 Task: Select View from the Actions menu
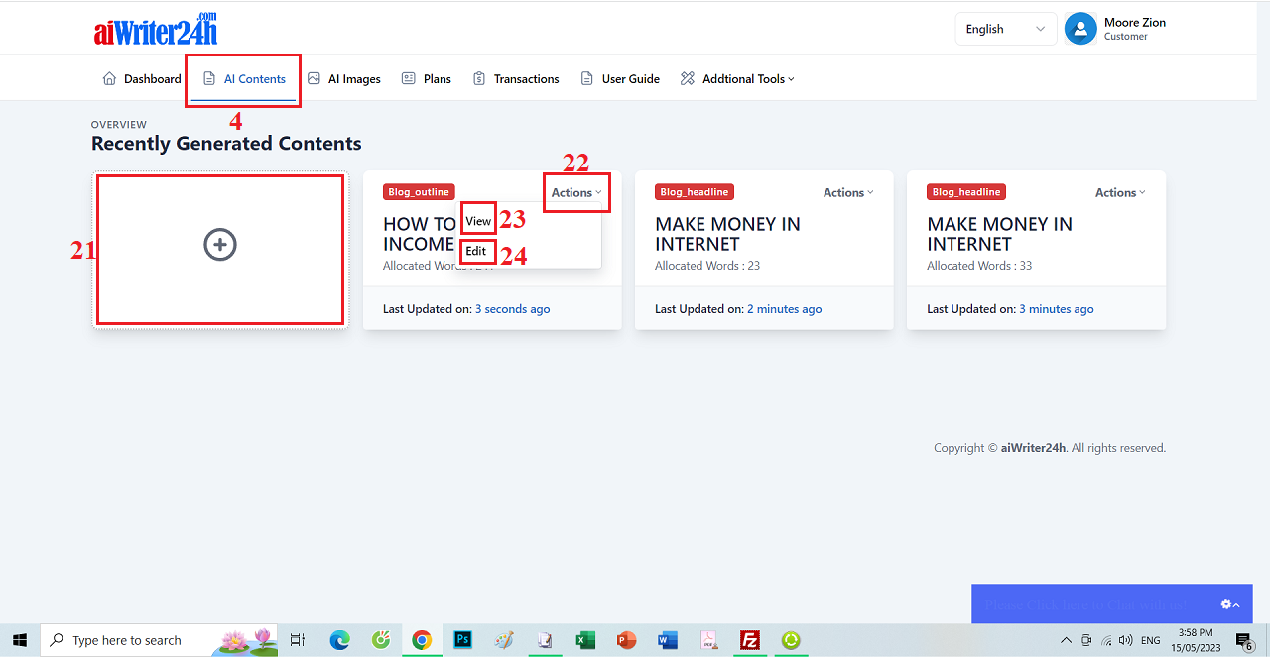point(478,221)
